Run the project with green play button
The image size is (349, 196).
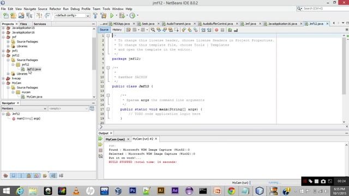112,16
